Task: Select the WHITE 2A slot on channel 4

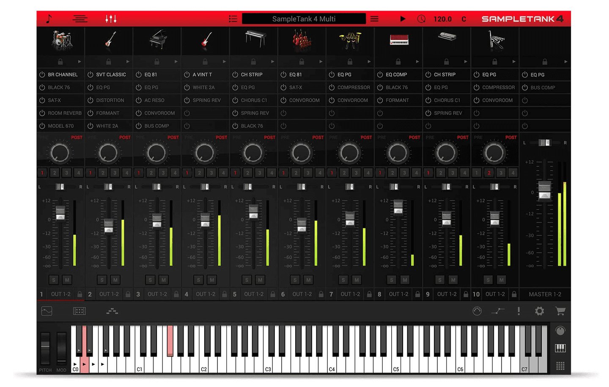Action: coord(205,88)
